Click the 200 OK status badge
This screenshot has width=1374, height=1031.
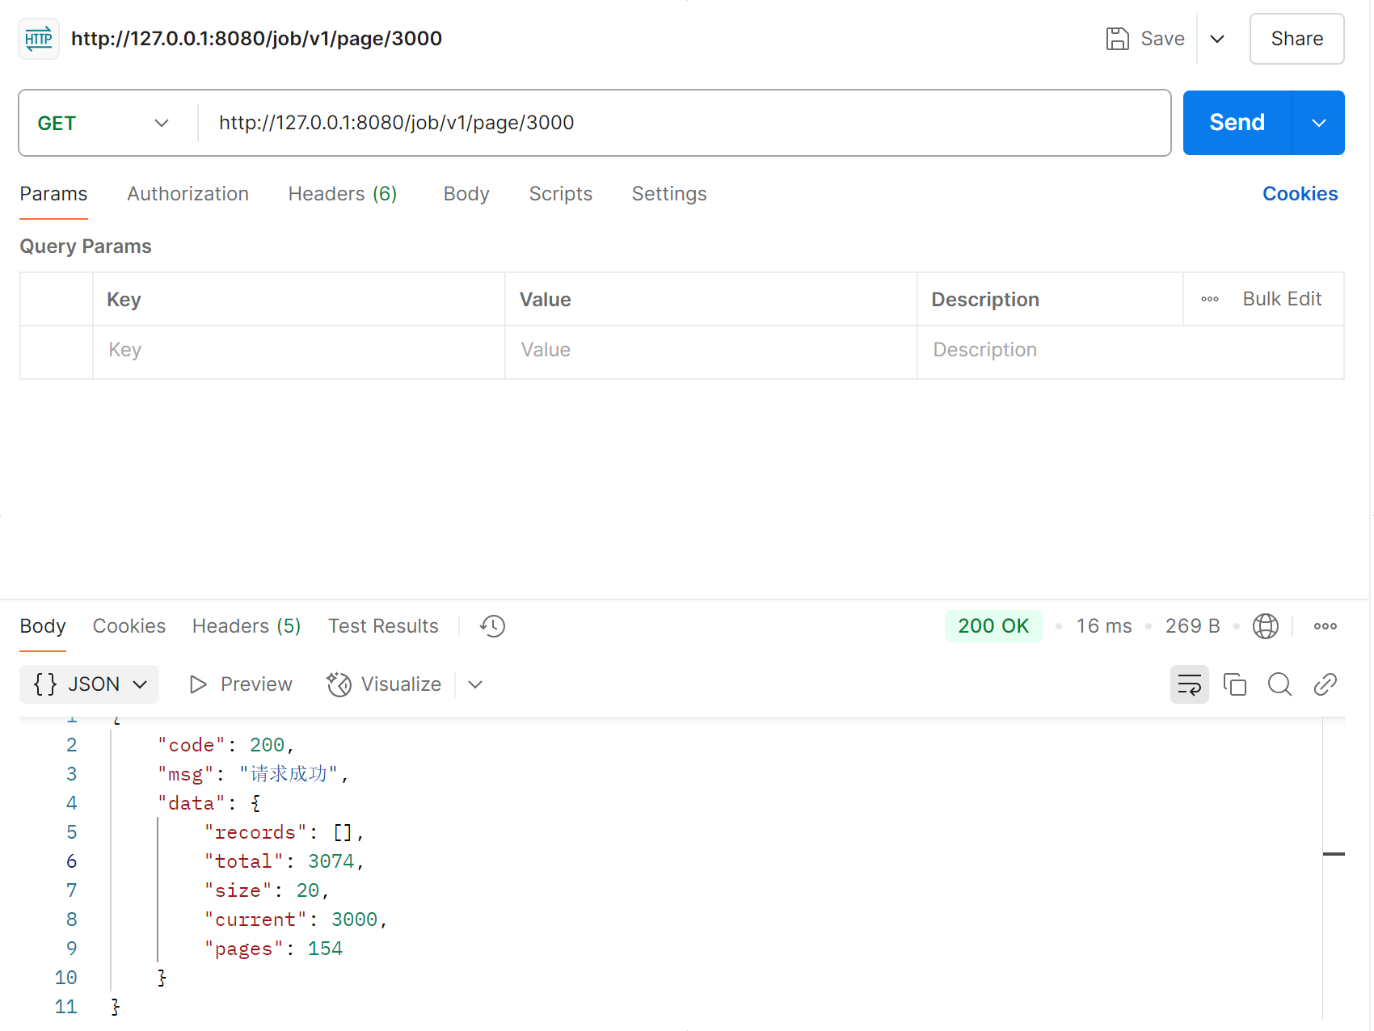pyautogui.click(x=993, y=626)
